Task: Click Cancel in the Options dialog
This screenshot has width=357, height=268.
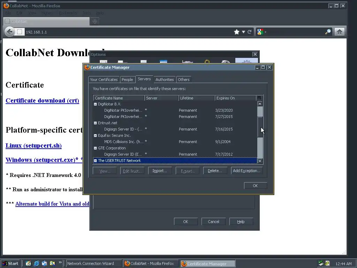Action: 213,222
